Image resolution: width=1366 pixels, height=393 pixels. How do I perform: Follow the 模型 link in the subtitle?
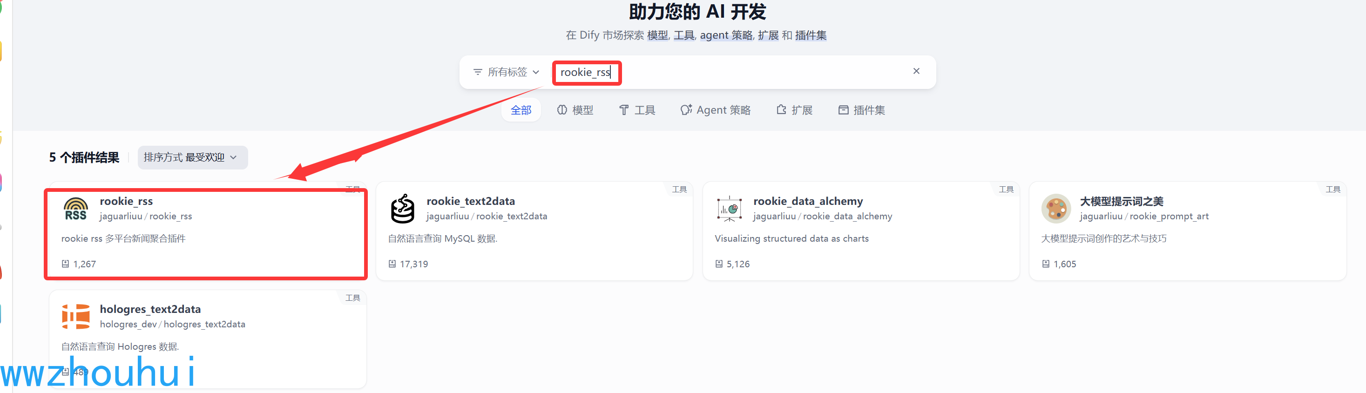pos(657,35)
